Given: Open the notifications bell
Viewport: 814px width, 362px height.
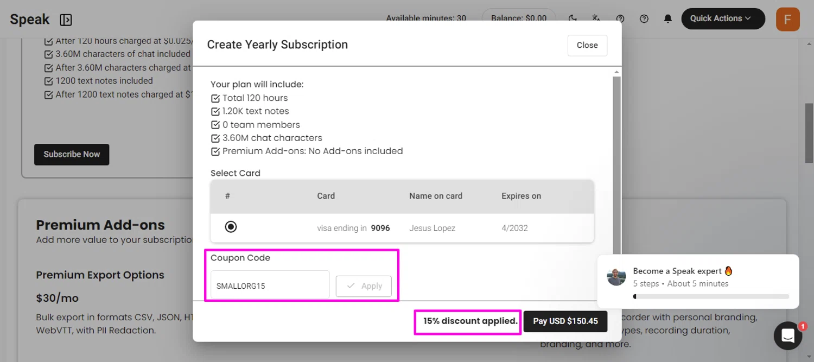Looking at the screenshot, I should 668,18.
